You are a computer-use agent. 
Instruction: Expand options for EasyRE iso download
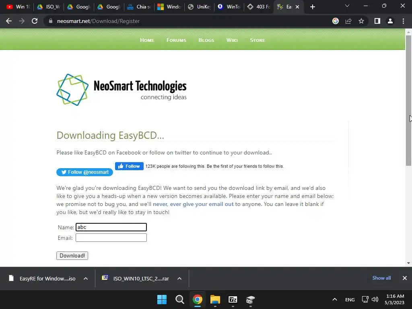pos(86,278)
